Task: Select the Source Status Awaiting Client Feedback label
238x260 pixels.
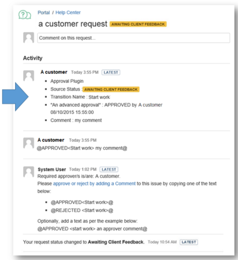Action: pyautogui.click(x=110, y=89)
